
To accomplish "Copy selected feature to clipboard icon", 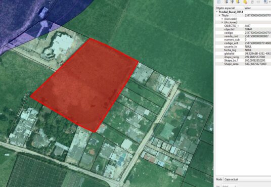I will pyautogui.click(x=252, y=2).
